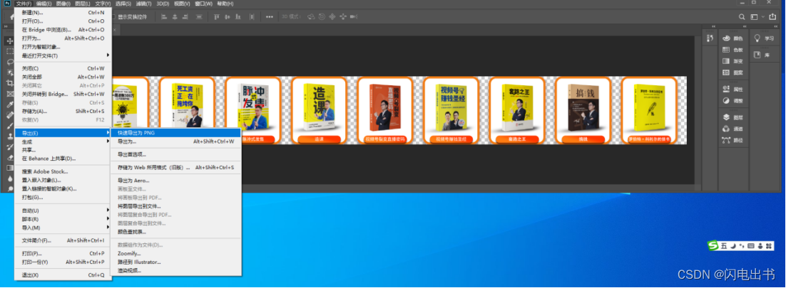Choose 将图层导出到文件...
The width and height of the screenshot is (786, 288).
tap(176, 206)
